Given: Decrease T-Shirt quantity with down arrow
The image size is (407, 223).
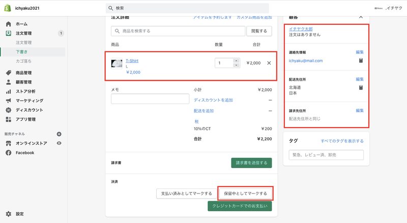Looking at the screenshot, I should click(236, 66).
